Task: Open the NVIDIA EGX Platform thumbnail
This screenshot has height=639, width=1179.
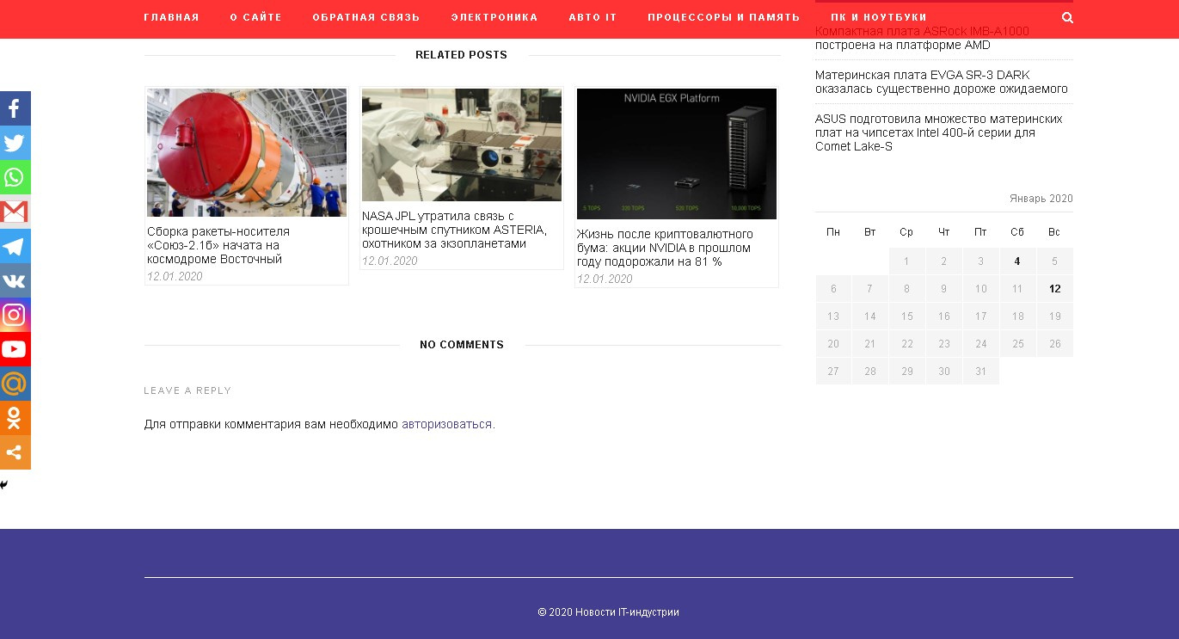Action: 677,154
